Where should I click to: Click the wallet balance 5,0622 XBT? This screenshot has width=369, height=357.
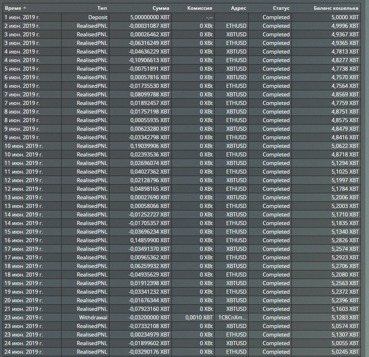coord(345,146)
